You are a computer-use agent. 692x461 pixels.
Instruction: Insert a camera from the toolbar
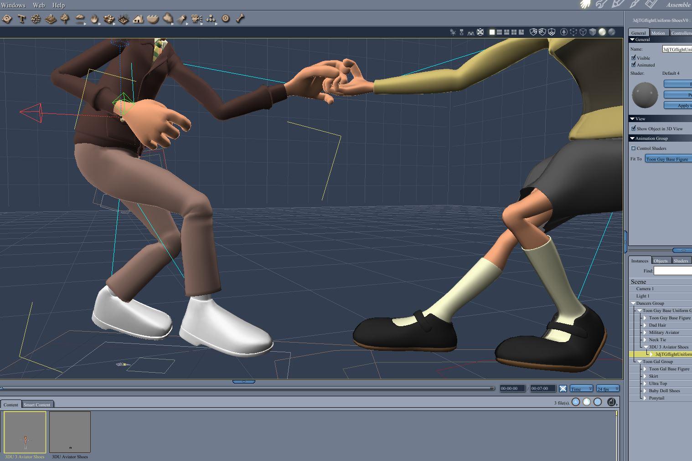point(196,19)
